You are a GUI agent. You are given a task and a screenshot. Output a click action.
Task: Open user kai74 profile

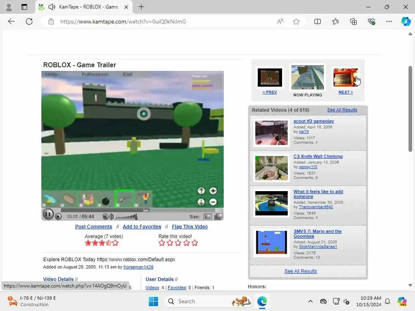tap(304, 132)
